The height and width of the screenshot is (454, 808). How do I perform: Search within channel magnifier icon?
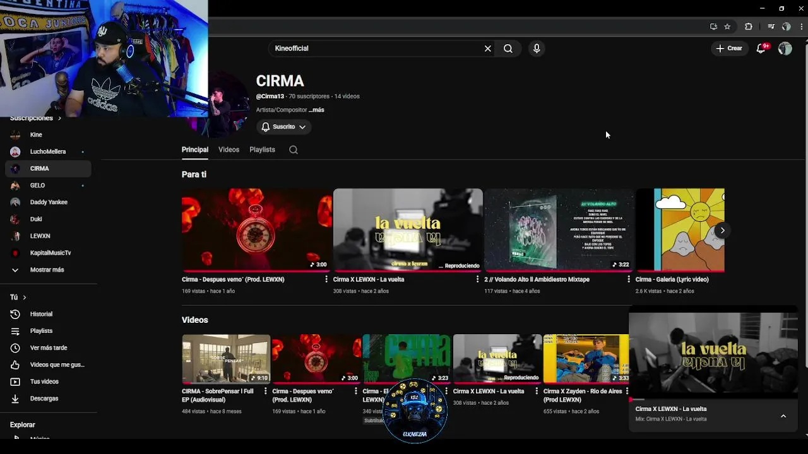294,150
